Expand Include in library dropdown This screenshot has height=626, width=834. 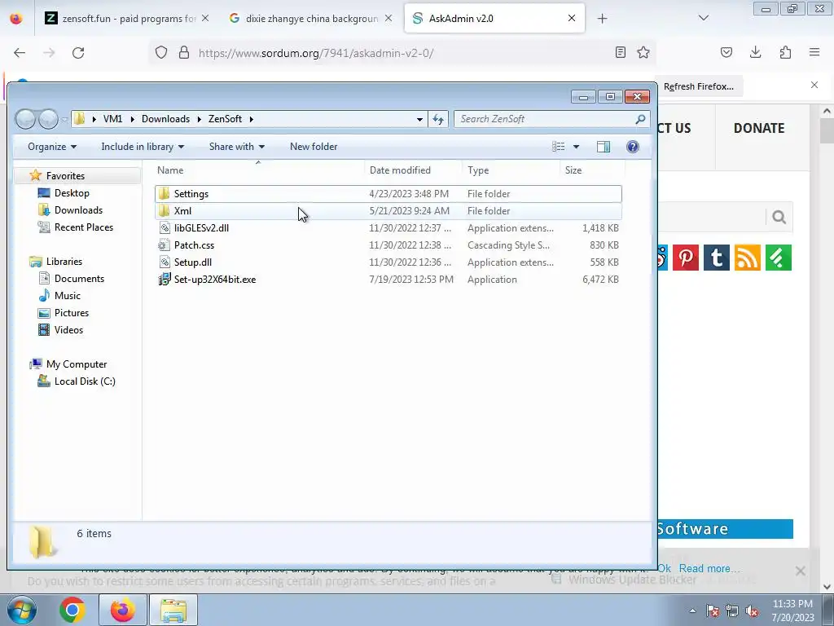pyautogui.click(x=143, y=147)
